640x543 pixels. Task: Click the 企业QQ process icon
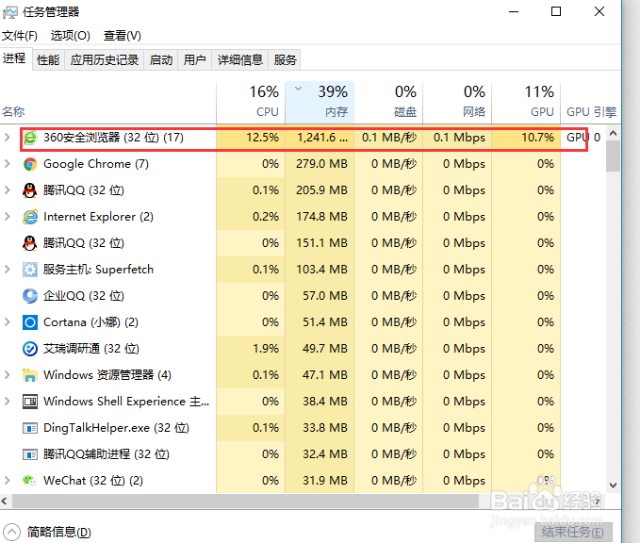(x=30, y=296)
